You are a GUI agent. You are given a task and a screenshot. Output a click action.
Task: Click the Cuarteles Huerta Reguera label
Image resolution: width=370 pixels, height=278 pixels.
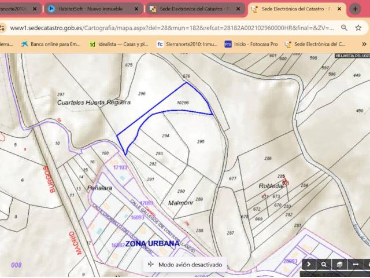coord(94,103)
